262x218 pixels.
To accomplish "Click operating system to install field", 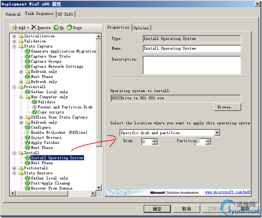I will [x=176, y=98].
